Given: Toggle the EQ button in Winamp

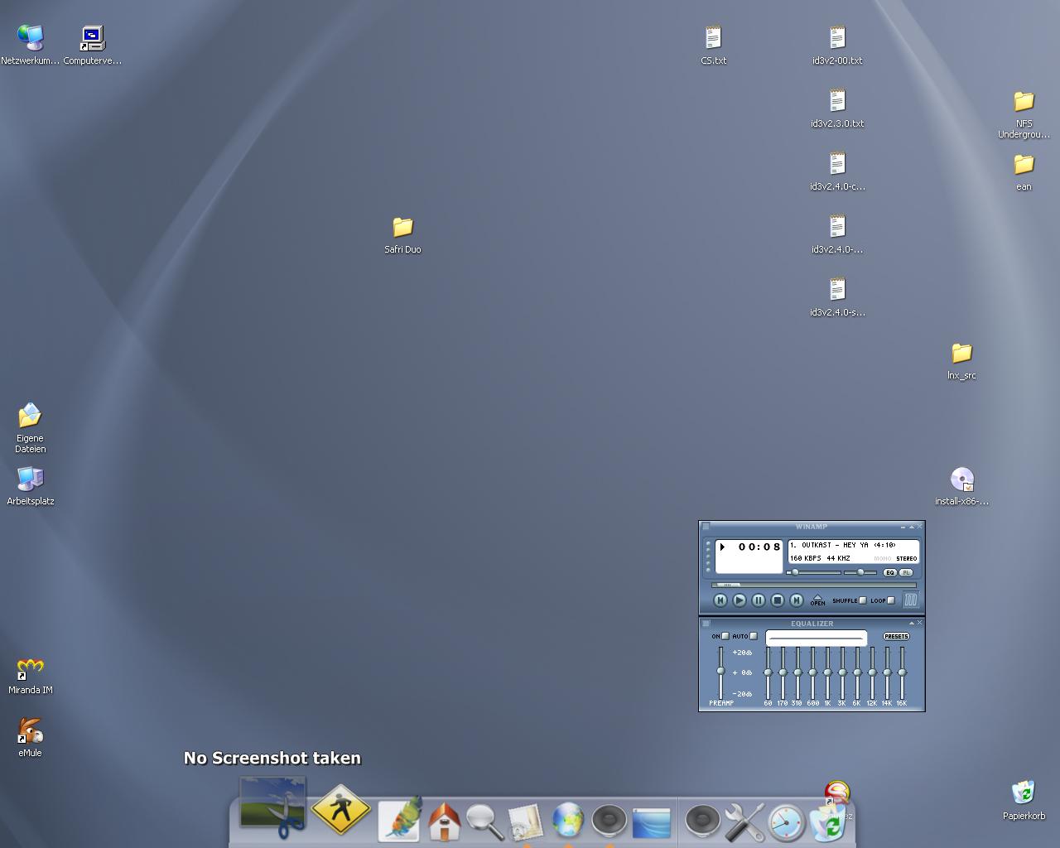Looking at the screenshot, I should pyautogui.click(x=890, y=572).
